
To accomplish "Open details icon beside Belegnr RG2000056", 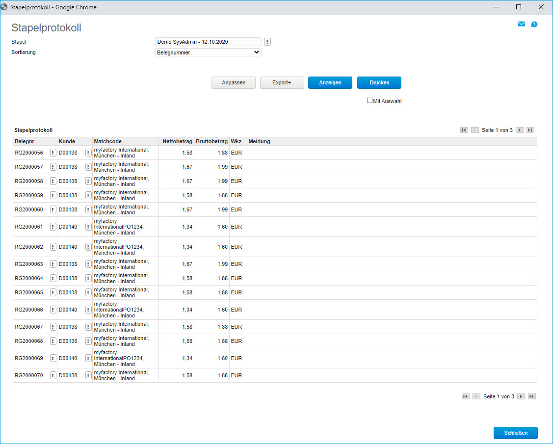I will click(x=53, y=153).
